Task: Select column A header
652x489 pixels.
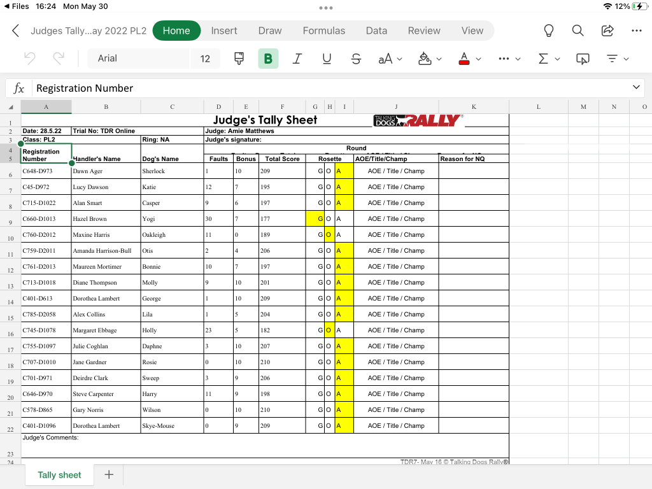Action: 46,107
